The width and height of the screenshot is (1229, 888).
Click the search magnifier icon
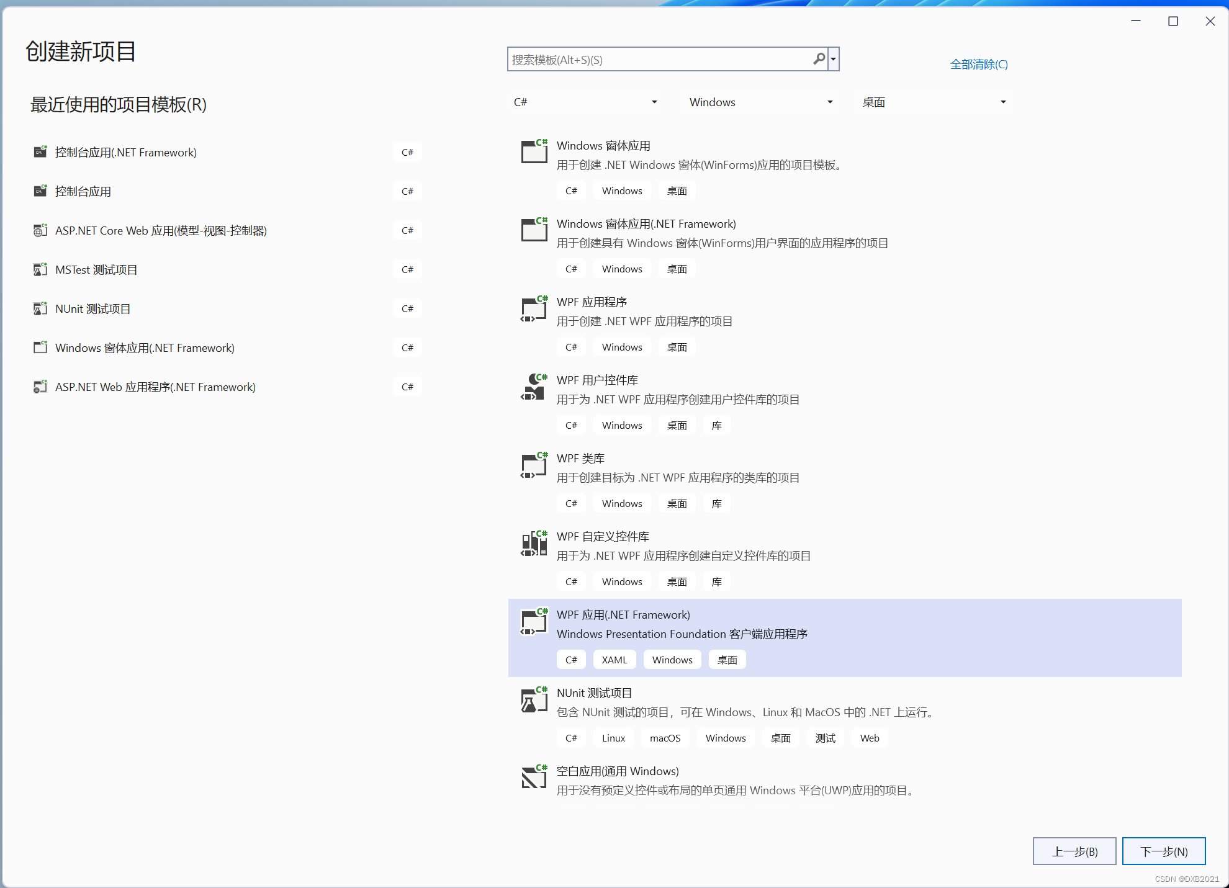819,59
